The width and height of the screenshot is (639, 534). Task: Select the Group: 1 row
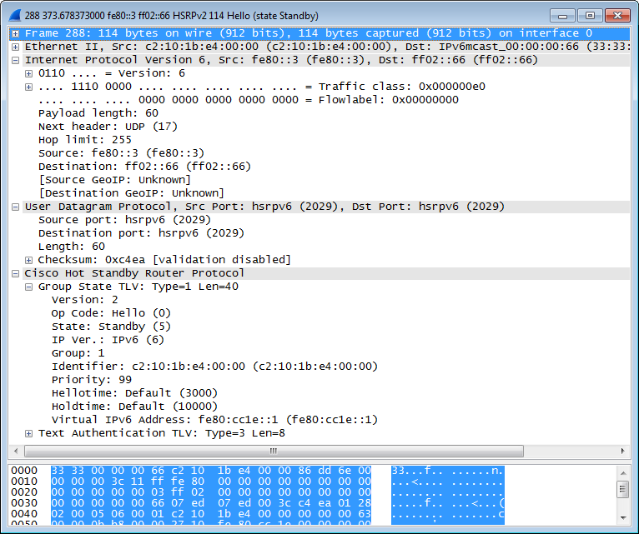click(x=78, y=353)
